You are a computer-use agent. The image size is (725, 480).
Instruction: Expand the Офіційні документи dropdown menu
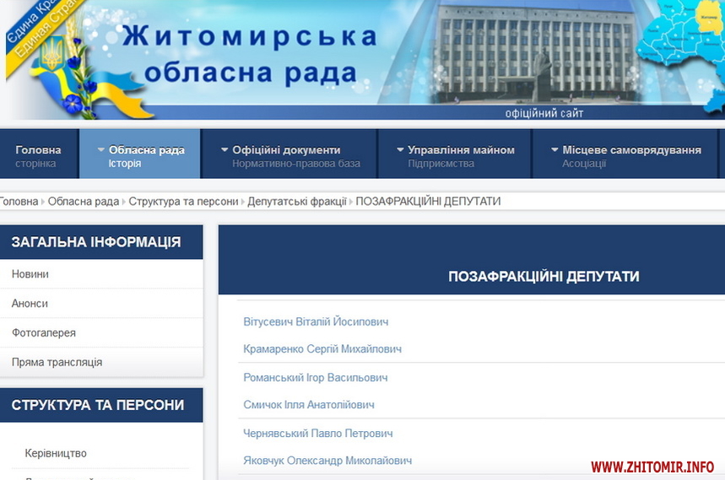click(286, 155)
